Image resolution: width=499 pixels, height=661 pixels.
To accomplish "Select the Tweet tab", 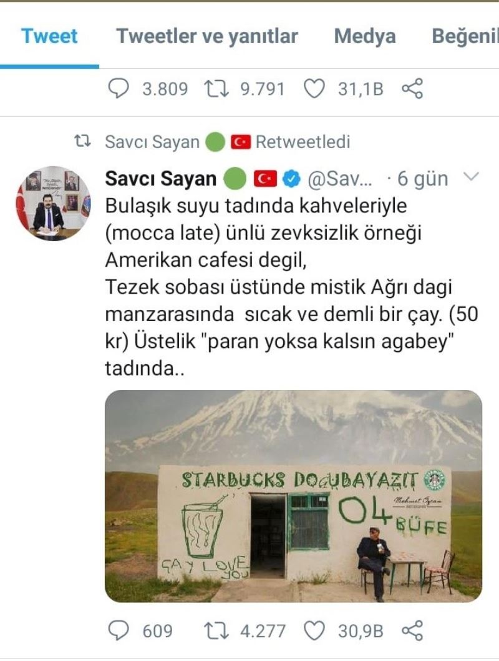I will [x=49, y=36].
